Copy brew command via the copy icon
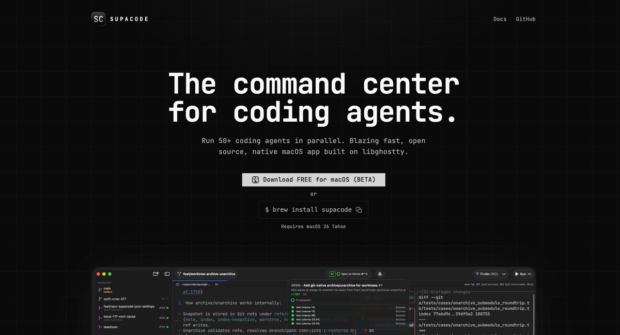The width and height of the screenshot is (620, 335). [x=359, y=210]
